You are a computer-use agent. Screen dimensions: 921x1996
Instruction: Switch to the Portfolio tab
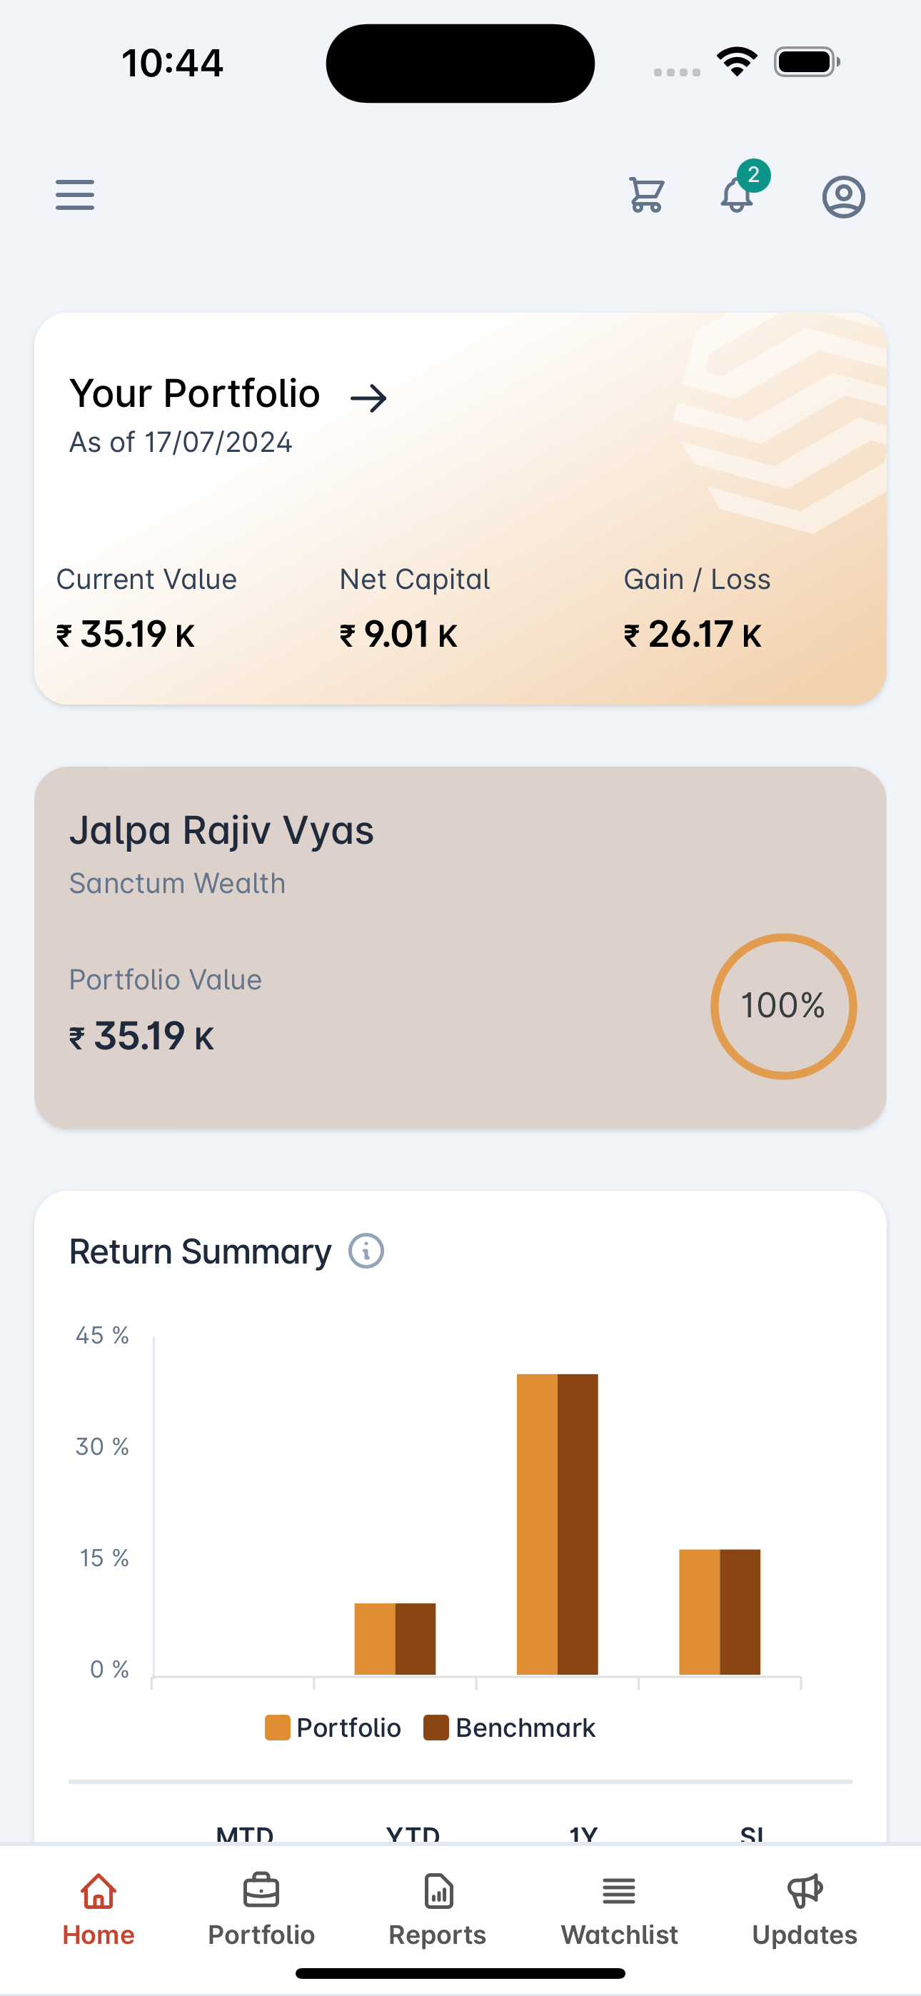click(x=261, y=1909)
